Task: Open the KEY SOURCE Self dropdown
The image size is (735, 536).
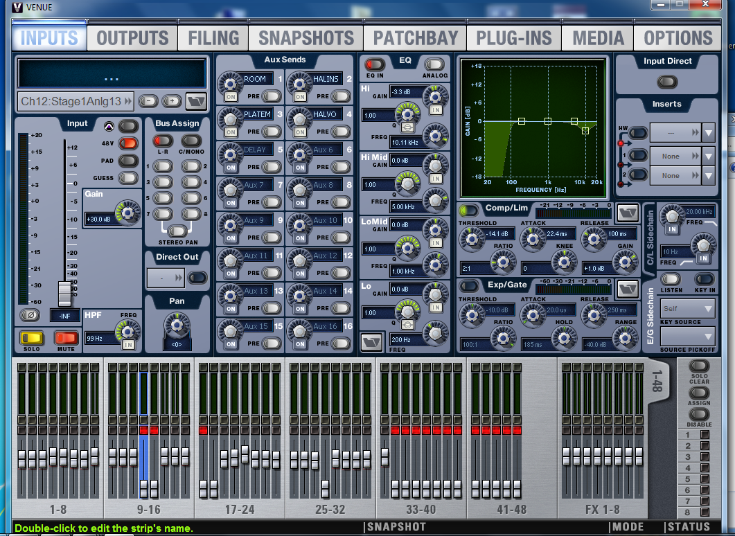Action: [687, 309]
